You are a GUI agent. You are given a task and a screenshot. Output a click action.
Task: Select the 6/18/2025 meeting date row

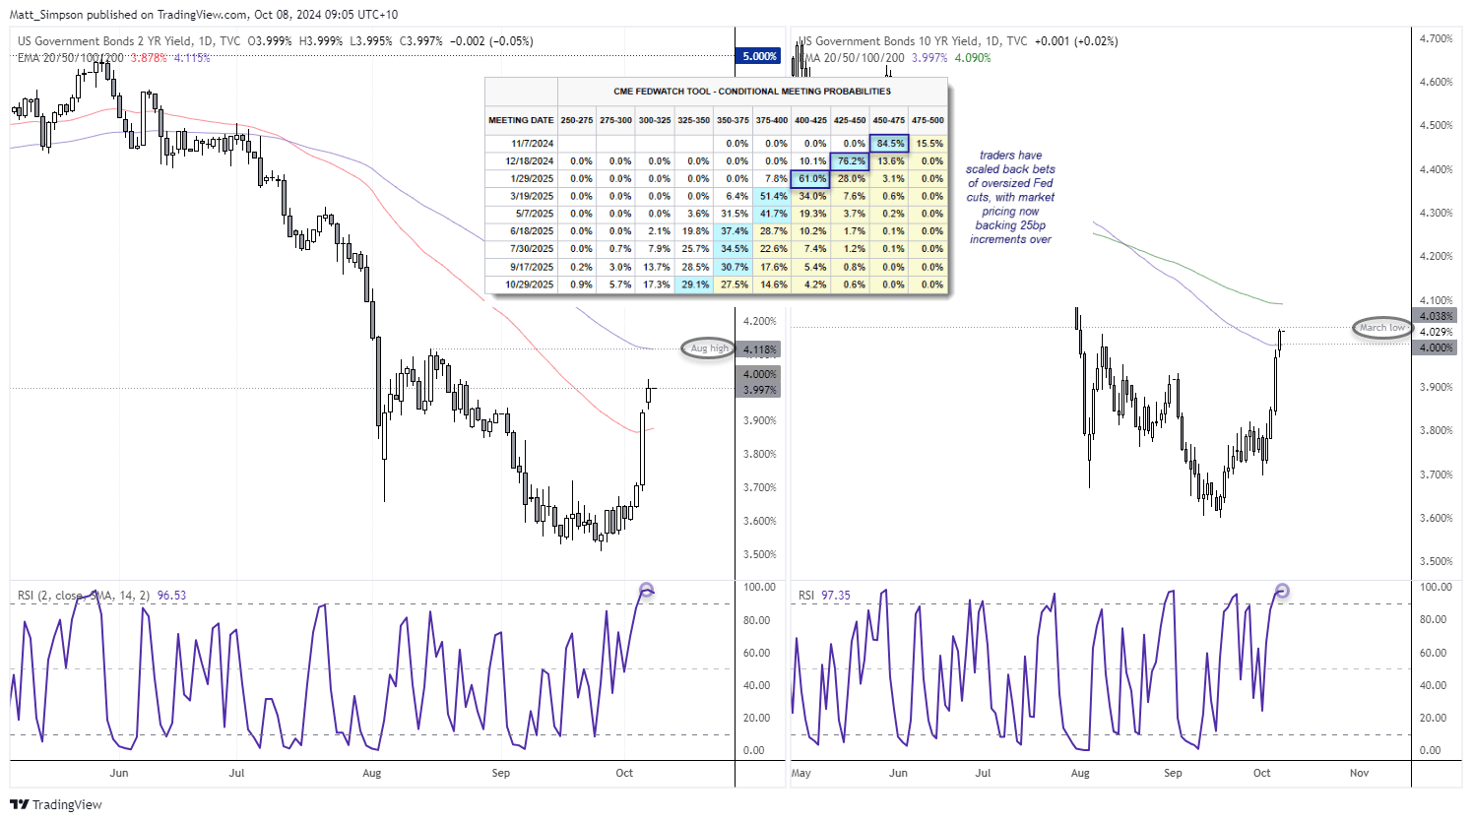coord(717,231)
